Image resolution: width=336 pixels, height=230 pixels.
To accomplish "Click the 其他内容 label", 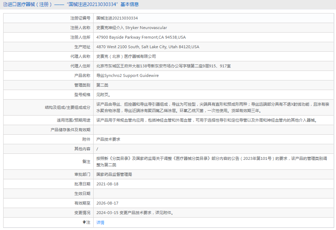I will pos(82,149).
